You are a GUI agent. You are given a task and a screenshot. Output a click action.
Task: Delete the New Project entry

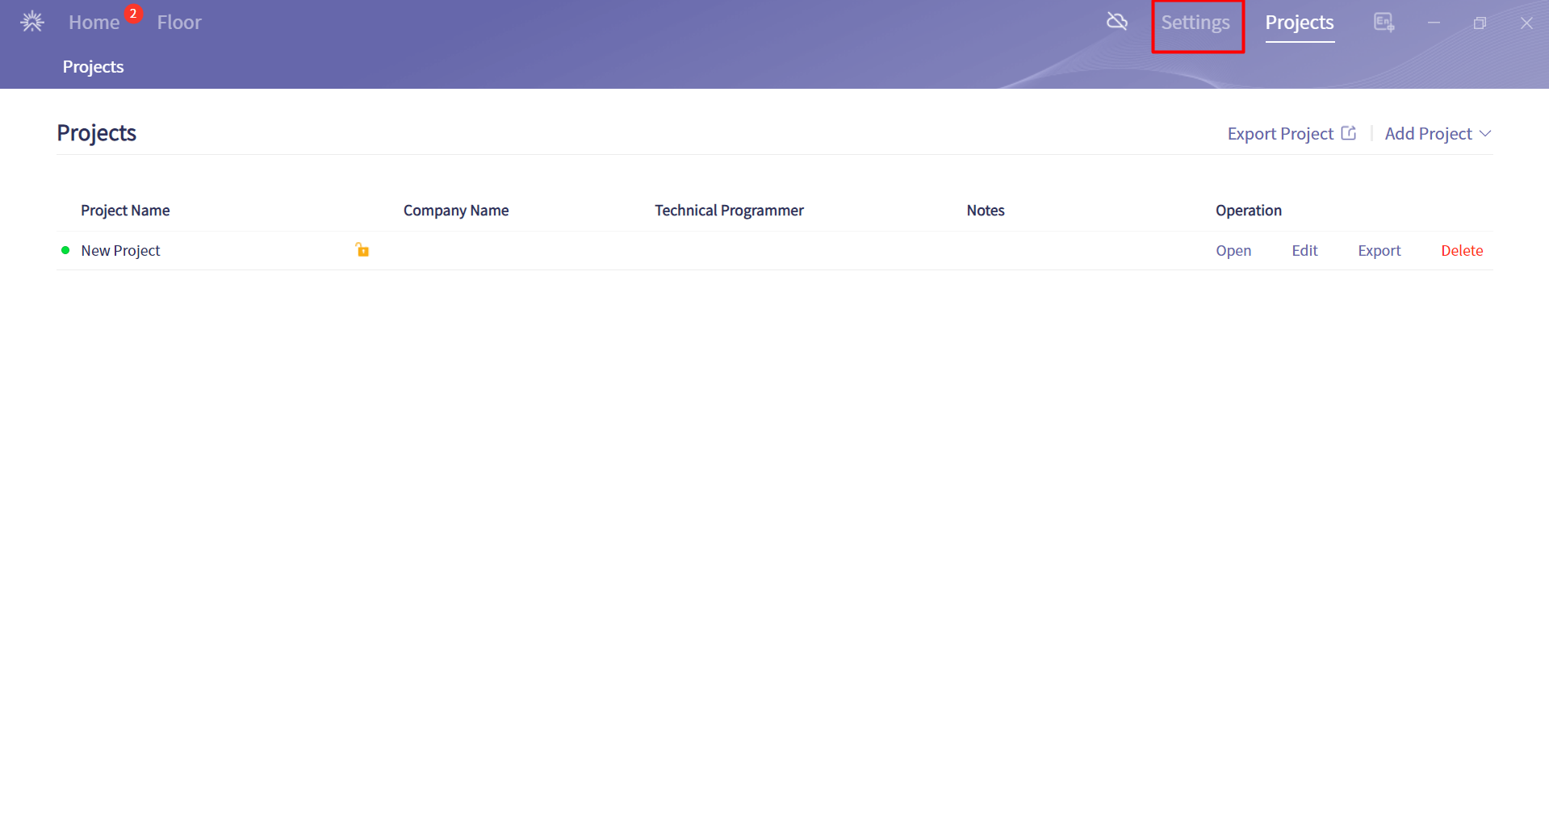click(1462, 251)
